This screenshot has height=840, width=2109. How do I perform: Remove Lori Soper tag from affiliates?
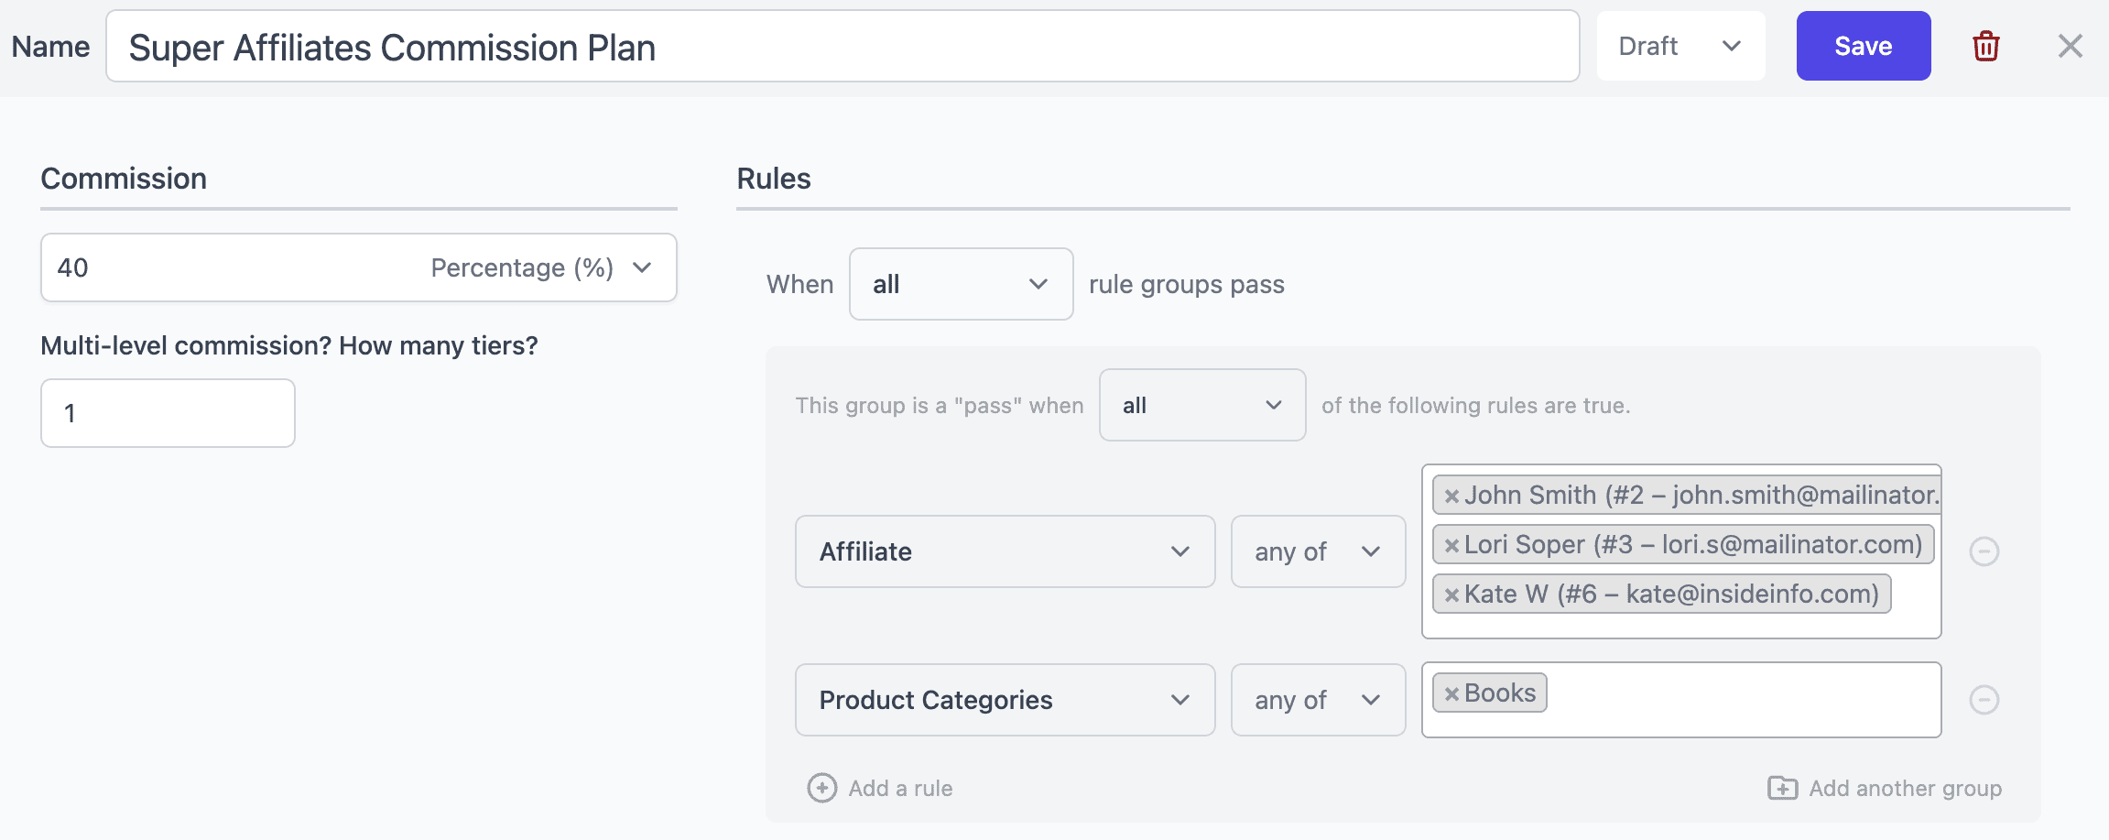[x=1451, y=546]
